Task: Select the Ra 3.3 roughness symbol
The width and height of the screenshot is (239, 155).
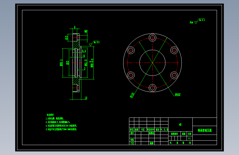Action: pyautogui.click(x=95, y=43)
